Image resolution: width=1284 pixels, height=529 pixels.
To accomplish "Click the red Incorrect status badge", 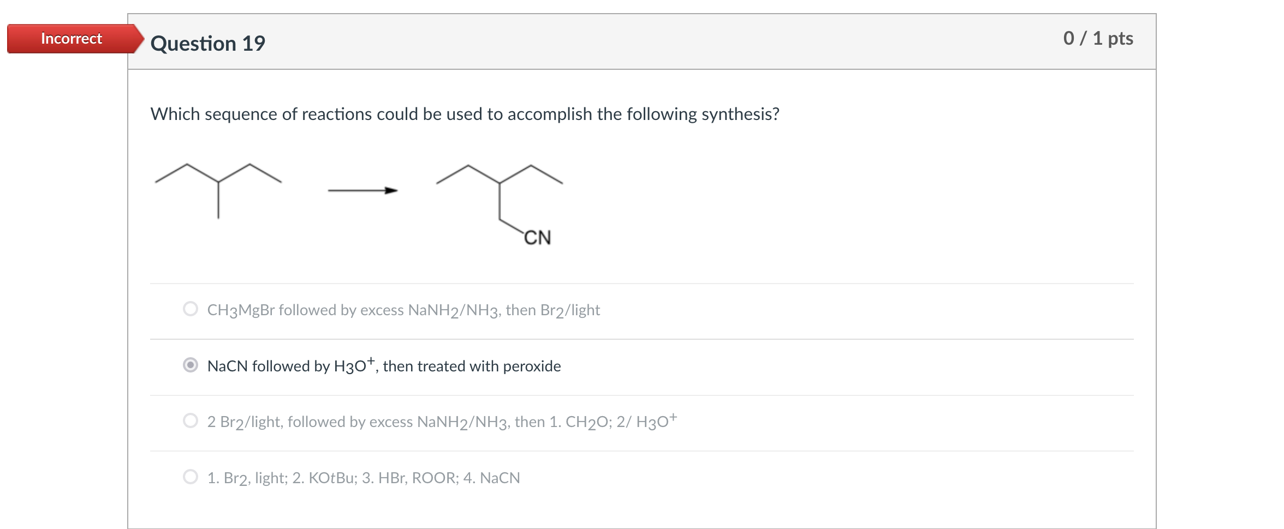I will click(71, 38).
